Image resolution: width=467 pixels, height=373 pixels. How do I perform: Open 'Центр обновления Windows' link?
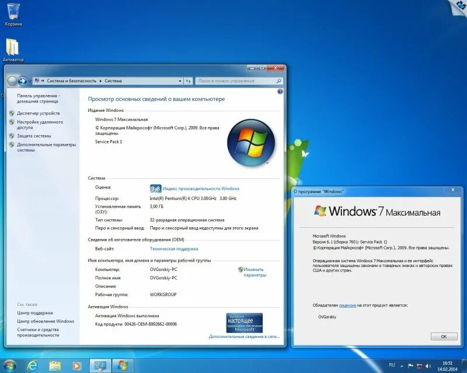46,321
